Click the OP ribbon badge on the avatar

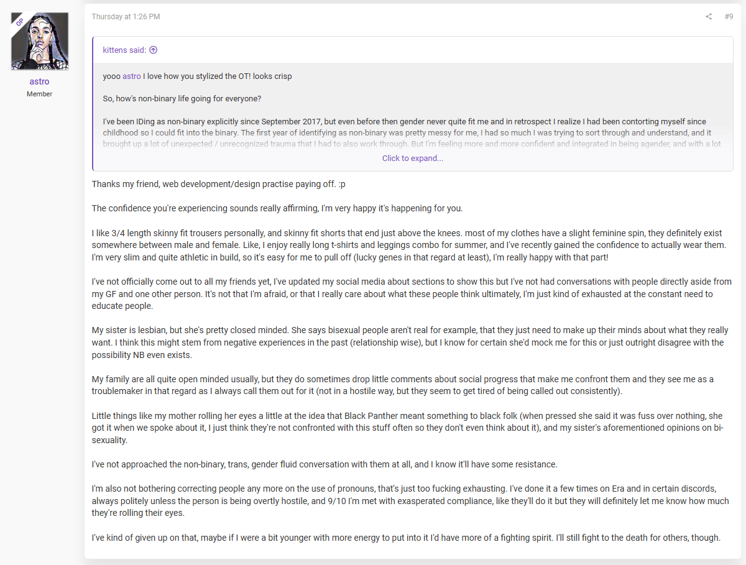[19, 21]
